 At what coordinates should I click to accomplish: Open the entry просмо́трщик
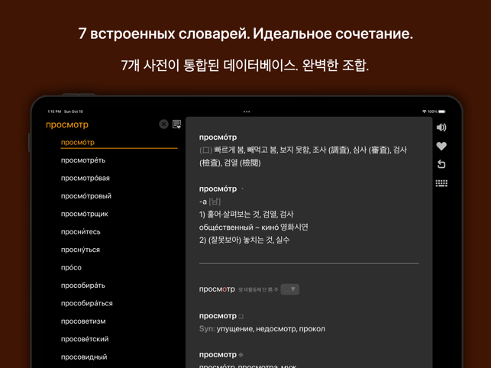[x=85, y=214]
